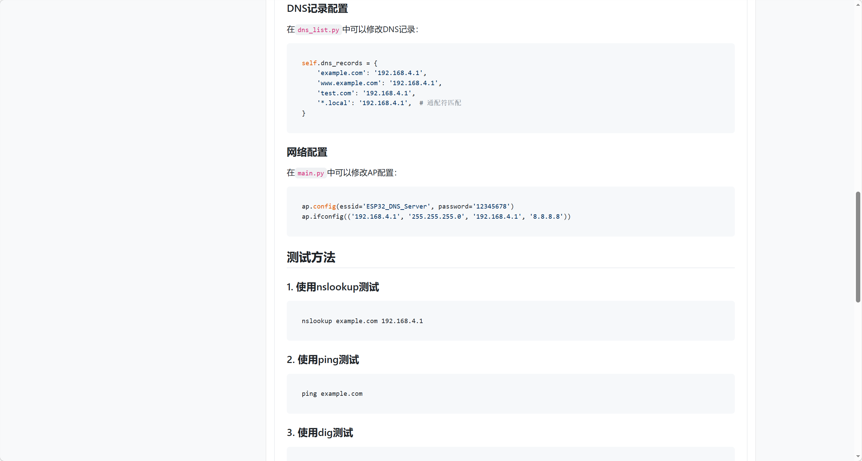Click the vertical scrollbar thumb
Screen dimensions: 862x461
tap(858, 247)
